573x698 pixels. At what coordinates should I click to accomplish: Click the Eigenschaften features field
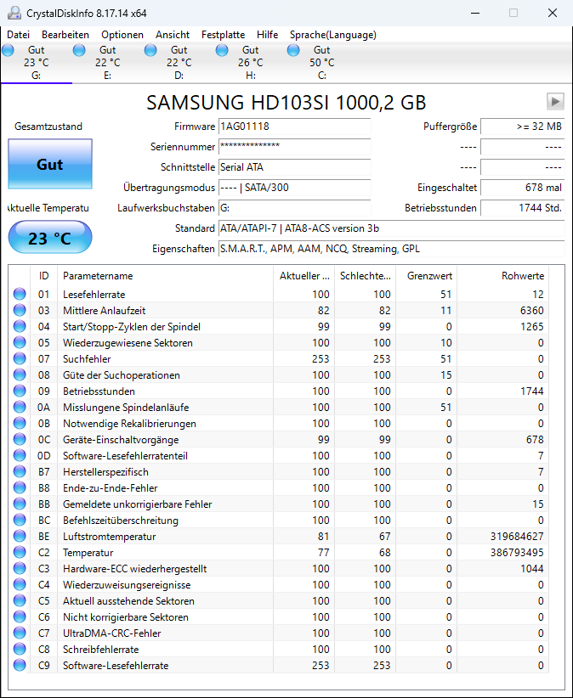(x=391, y=249)
